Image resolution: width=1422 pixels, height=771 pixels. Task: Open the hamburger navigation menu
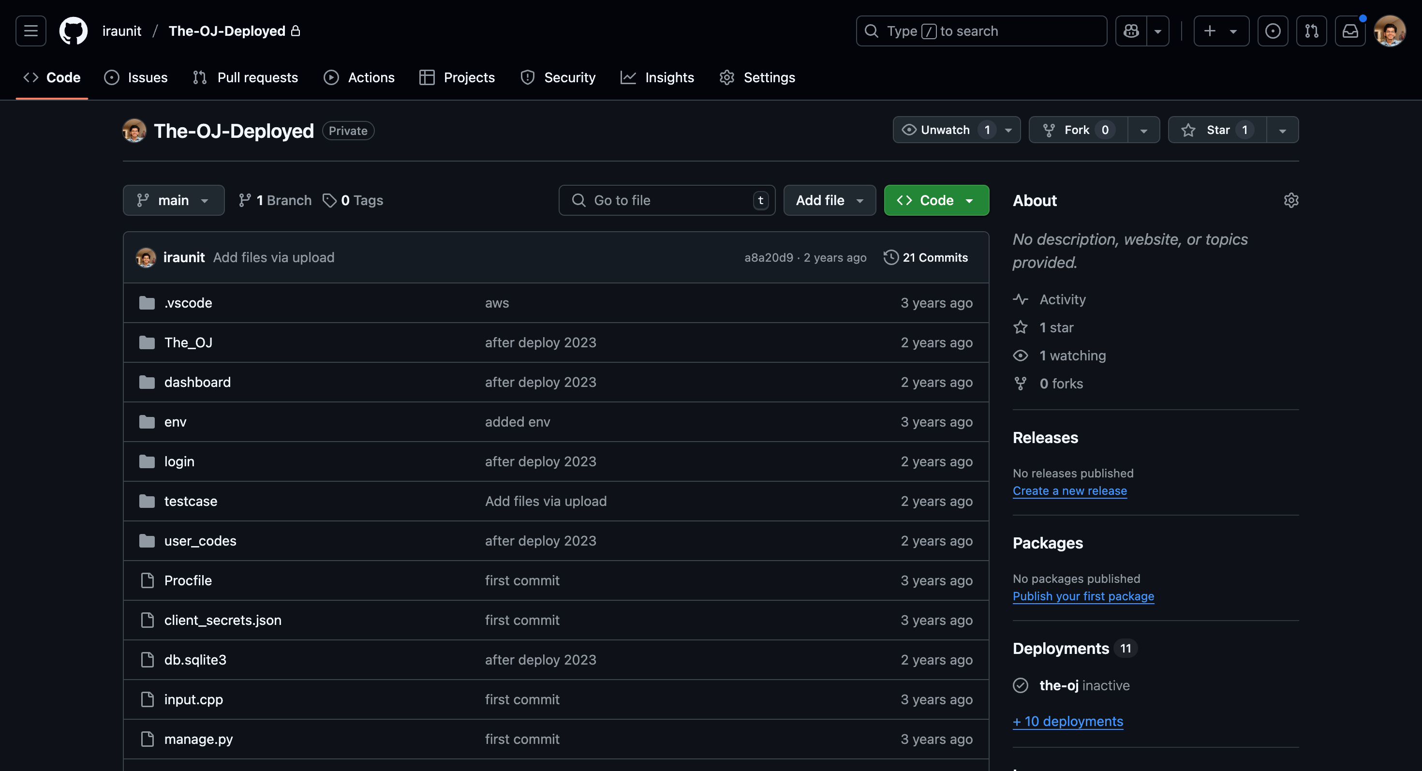pyautogui.click(x=31, y=31)
